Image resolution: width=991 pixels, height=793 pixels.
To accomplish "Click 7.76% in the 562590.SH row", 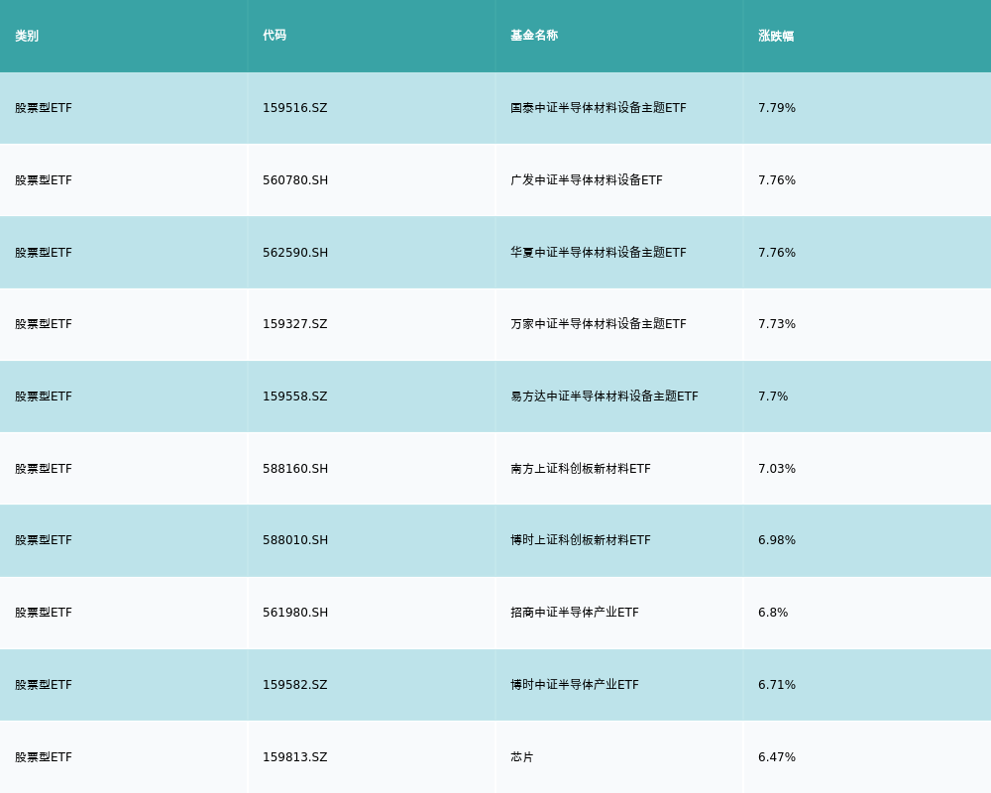I will [x=777, y=253].
